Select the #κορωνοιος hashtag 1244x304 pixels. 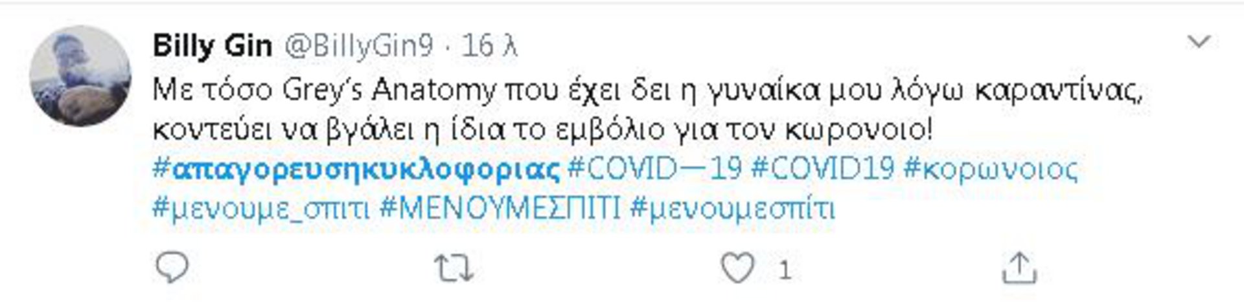(x=991, y=170)
